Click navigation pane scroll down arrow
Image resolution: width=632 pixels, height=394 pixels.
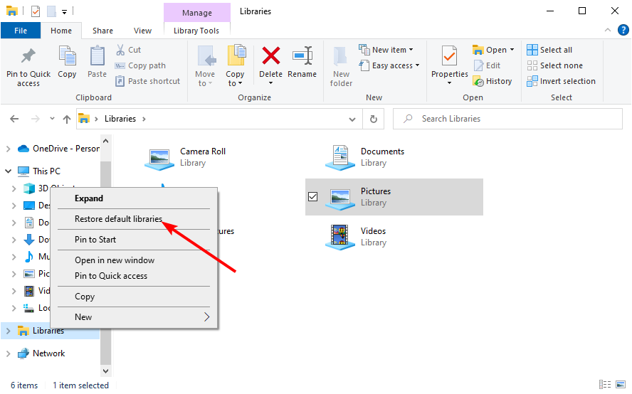105,371
